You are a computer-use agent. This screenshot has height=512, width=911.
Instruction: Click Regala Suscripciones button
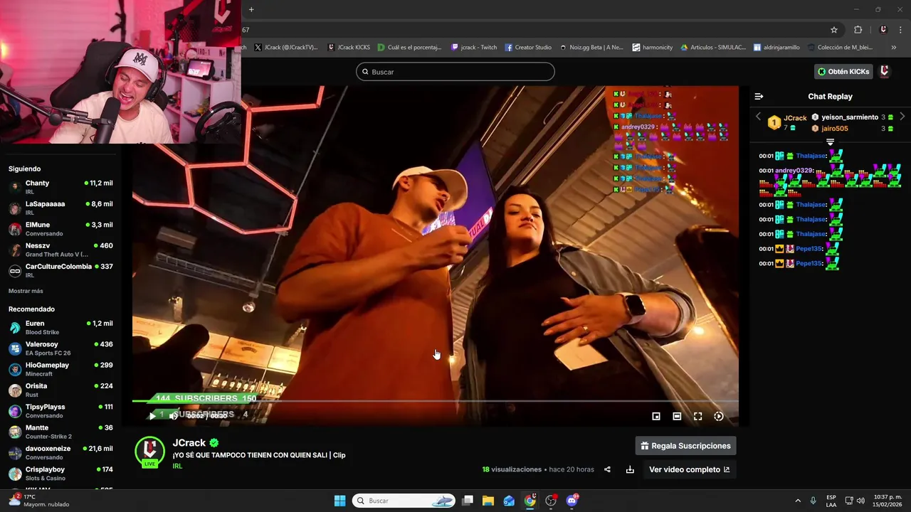[685, 446]
